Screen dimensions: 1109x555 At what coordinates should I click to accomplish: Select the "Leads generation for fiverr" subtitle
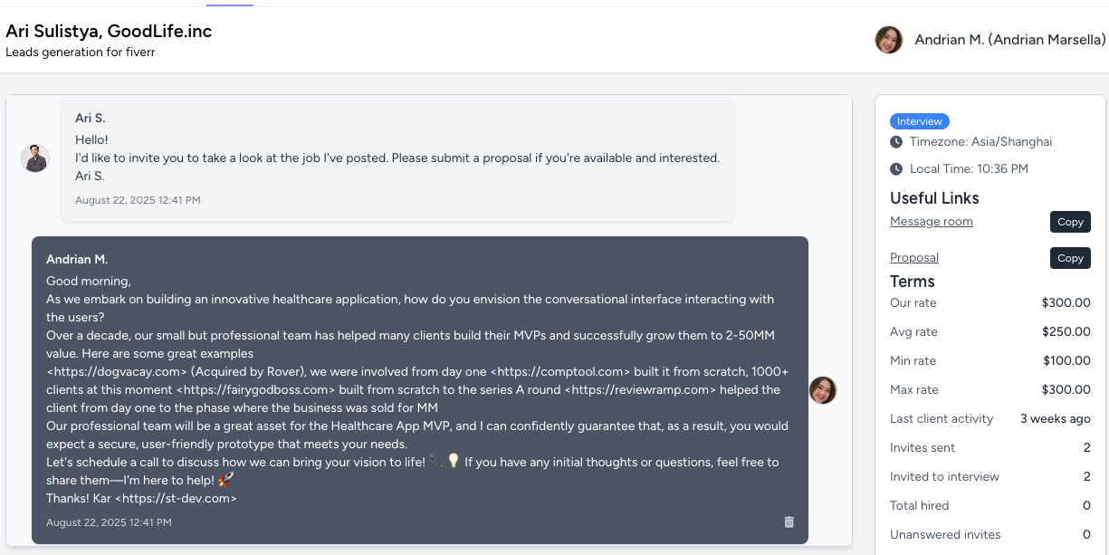[81, 53]
